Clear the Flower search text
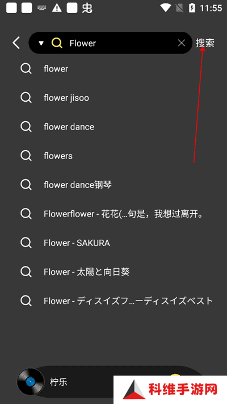227x404 pixels. click(182, 43)
